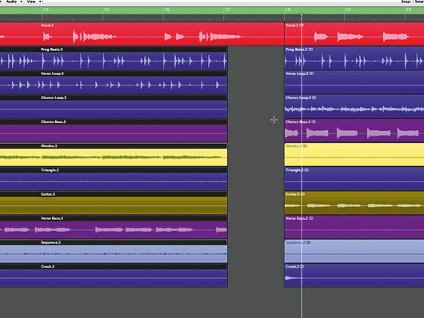Click bar 17 in the ruler
The image size is (424, 318).
pos(227,10)
